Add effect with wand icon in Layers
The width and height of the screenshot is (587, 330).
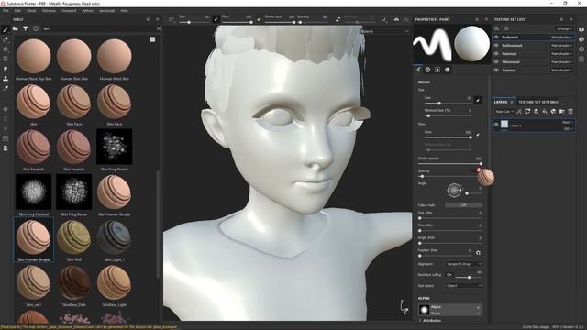click(519, 112)
